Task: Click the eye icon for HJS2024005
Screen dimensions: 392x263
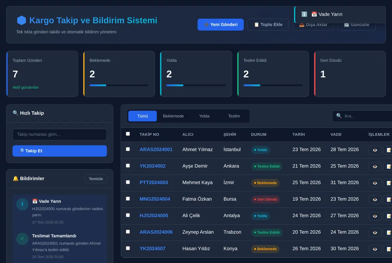Action: pyautogui.click(x=375, y=216)
